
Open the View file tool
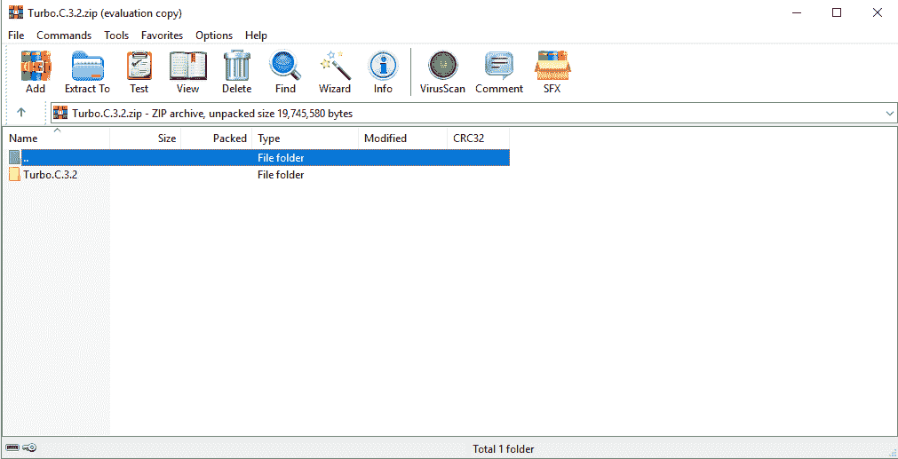click(x=187, y=72)
